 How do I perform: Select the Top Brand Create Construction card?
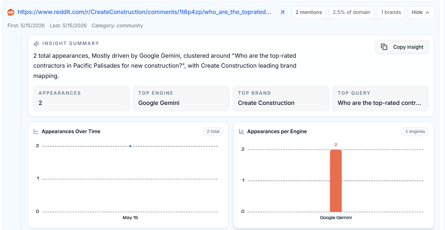(x=281, y=98)
